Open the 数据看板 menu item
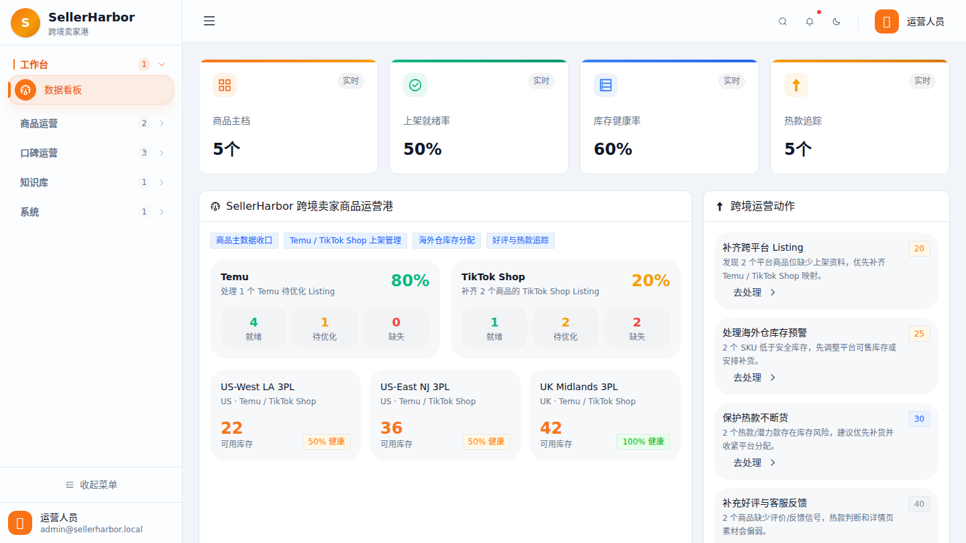This screenshot has width=966, height=543. coord(91,90)
